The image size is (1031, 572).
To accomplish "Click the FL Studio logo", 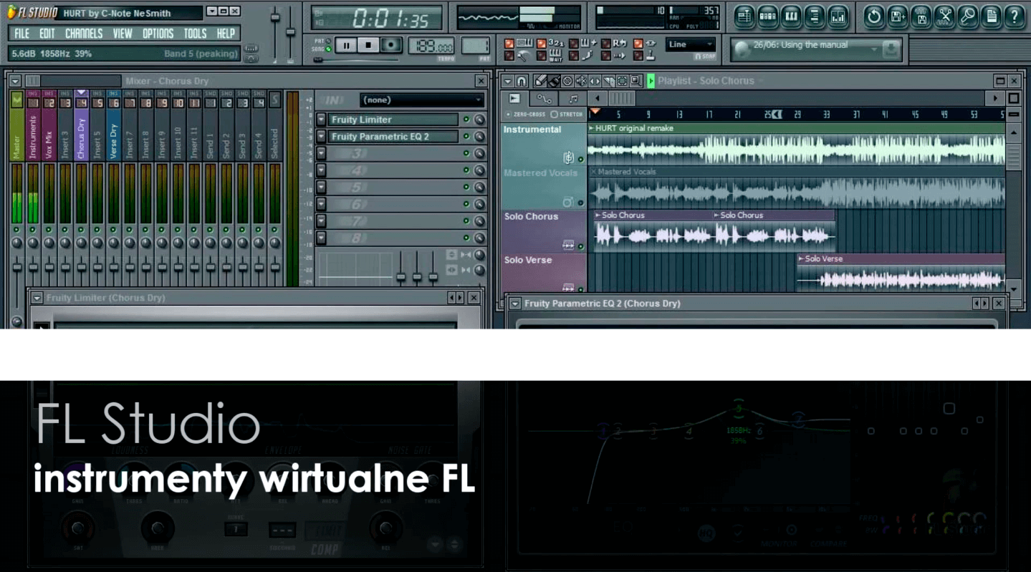I will pos(32,12).
